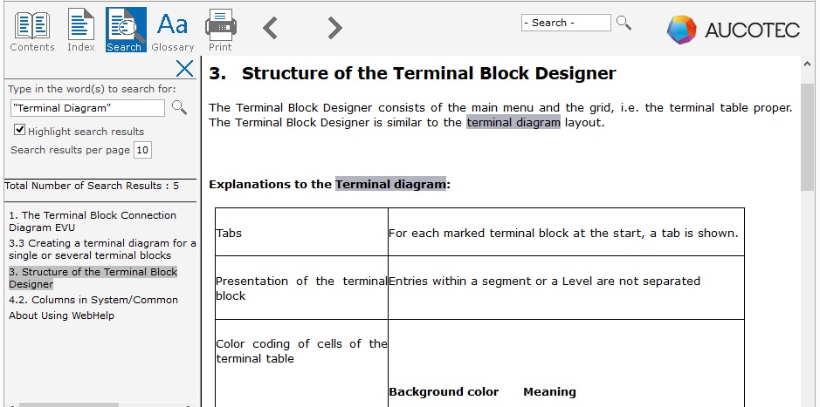Go to previous topic with back arrow
Screen dimensions: 820x407
click(x=270, y=28)
